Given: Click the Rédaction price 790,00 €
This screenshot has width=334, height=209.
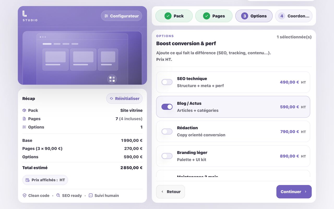Looking at the screenshot, I should pos(289,132).
